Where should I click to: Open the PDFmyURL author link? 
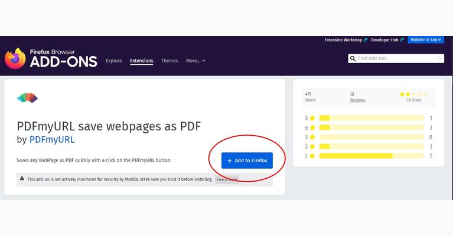pyautogui.click(x=52, y=140)
